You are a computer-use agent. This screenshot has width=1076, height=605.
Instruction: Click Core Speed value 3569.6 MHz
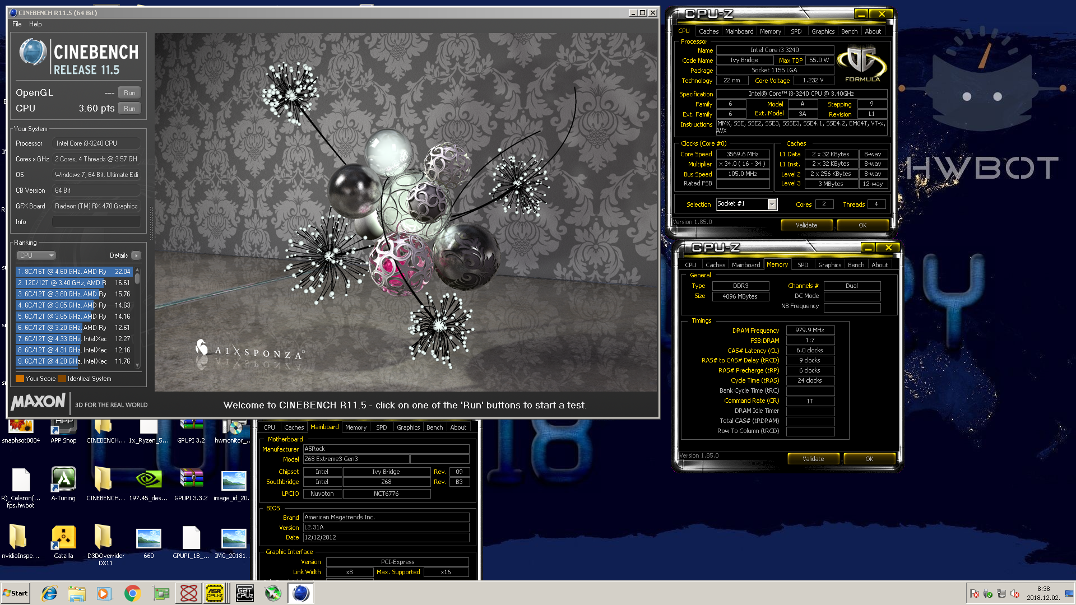743,154
